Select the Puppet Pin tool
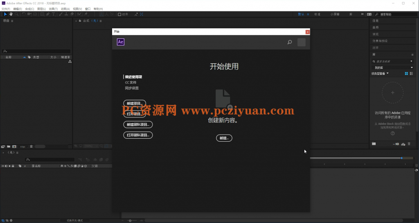 [x=86, y=14]
